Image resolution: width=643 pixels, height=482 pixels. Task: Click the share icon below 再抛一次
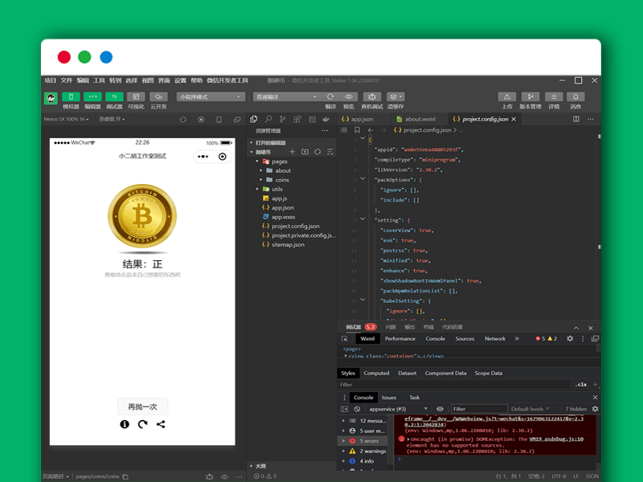click(x=161, y=424)
